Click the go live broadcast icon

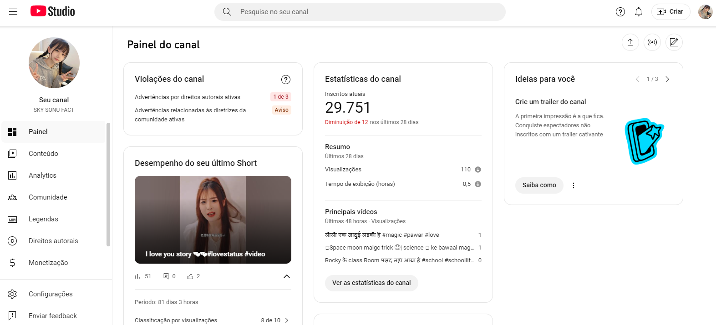coord(652,42)
